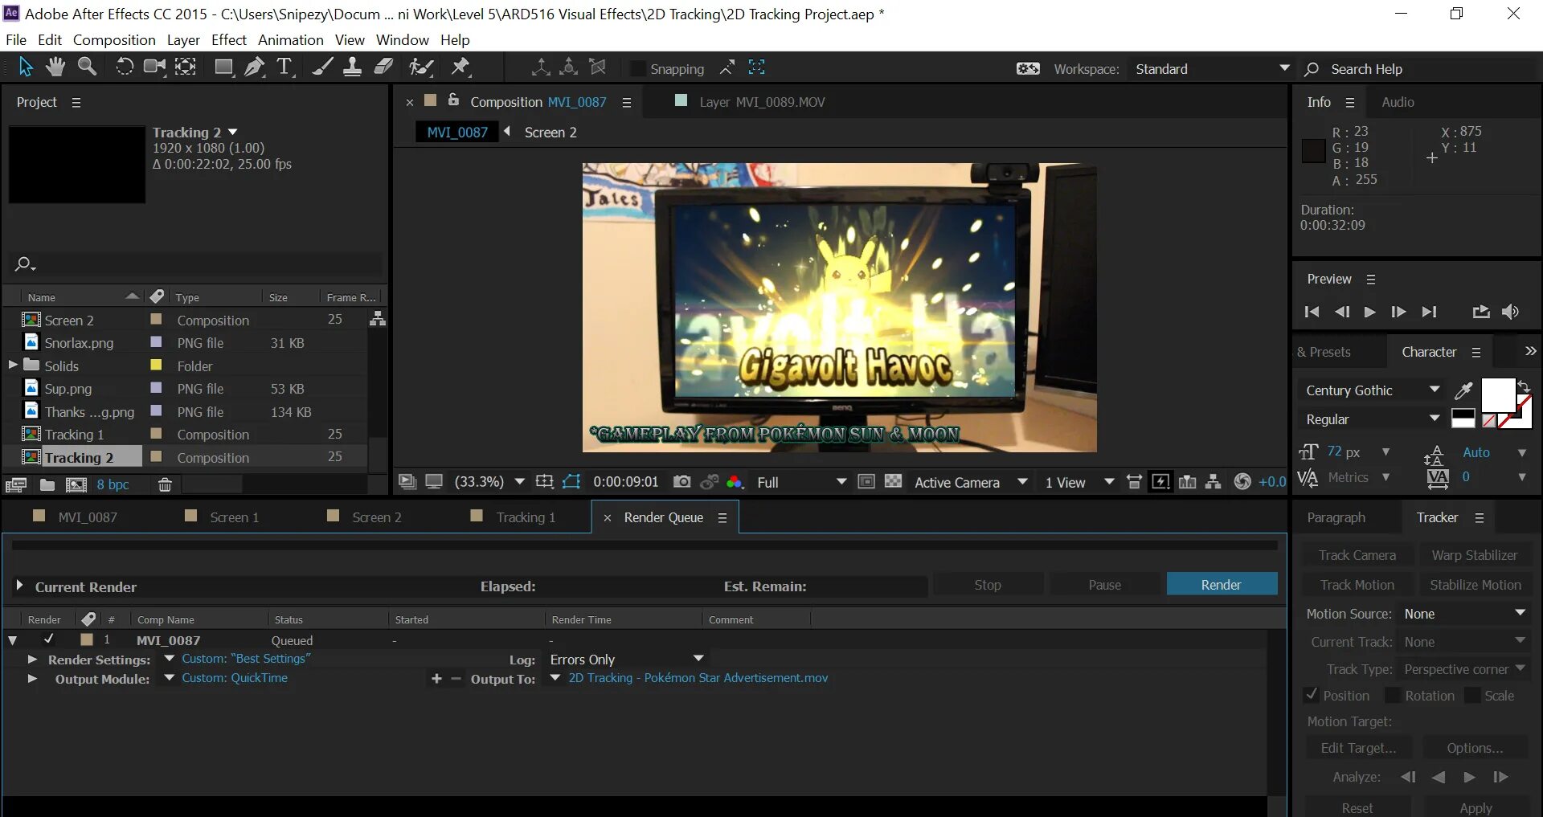Viewport: 1543px width, 817px height.
Task: Select the Pan Behind anchor point tool
Action: 186,67
